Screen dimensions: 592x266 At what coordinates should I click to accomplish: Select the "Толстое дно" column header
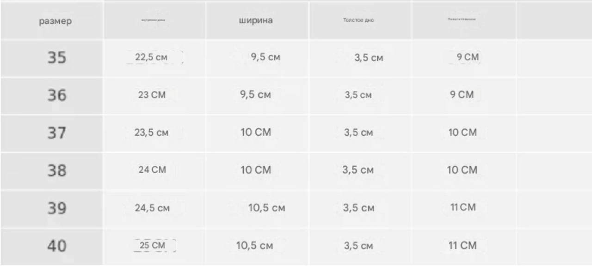click(x=358, y=21)
